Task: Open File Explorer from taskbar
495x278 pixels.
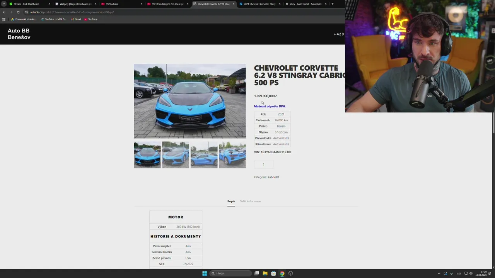Action: click(x=265, y=273)
